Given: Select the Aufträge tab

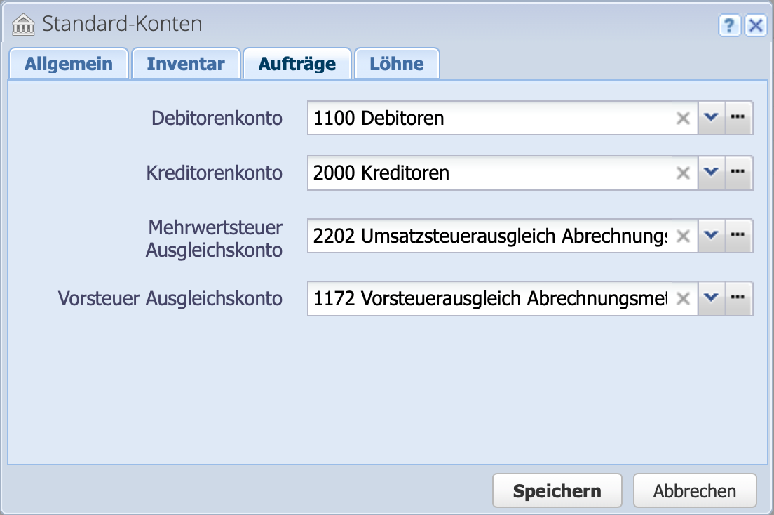Looking at the screenshot, I should pos(297,63).
